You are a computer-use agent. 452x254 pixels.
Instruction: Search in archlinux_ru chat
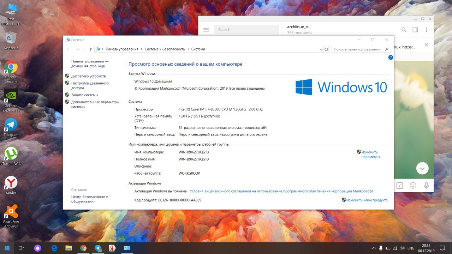tap(404, 30)
